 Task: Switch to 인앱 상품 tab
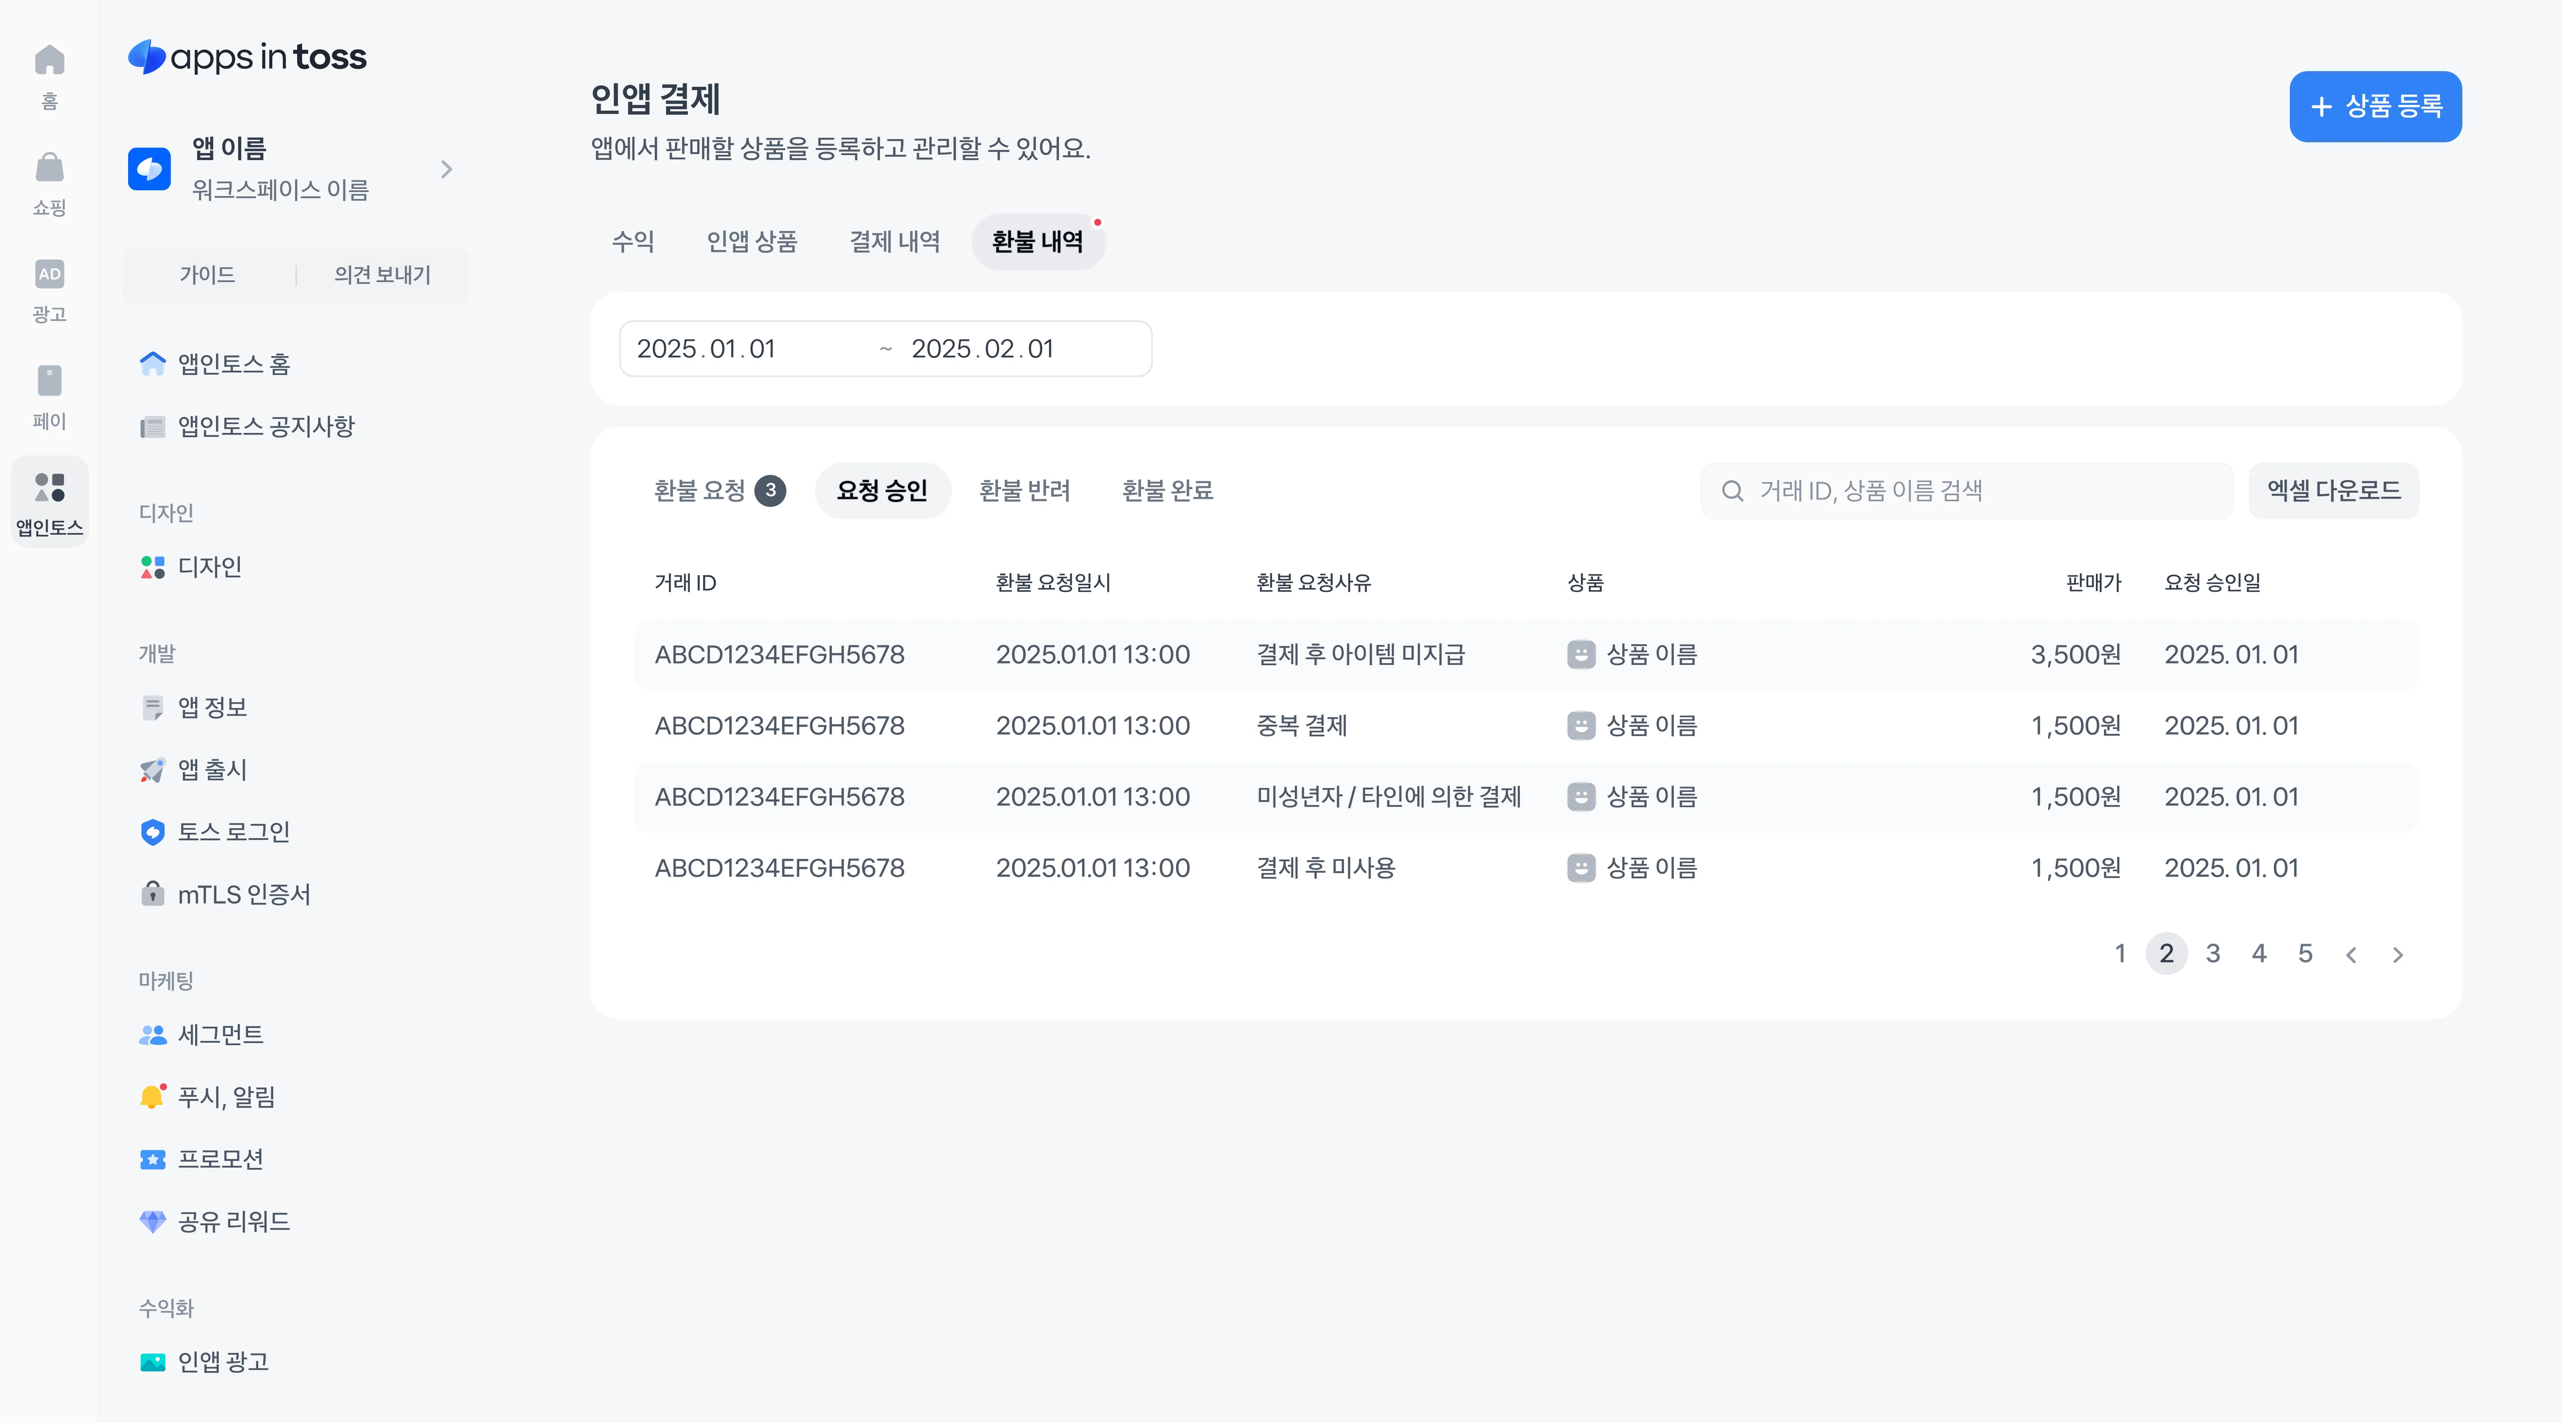click(x=752, y=241)
